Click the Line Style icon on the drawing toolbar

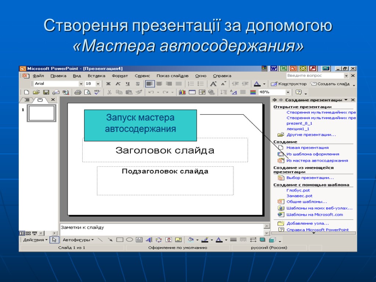(233, 240)
